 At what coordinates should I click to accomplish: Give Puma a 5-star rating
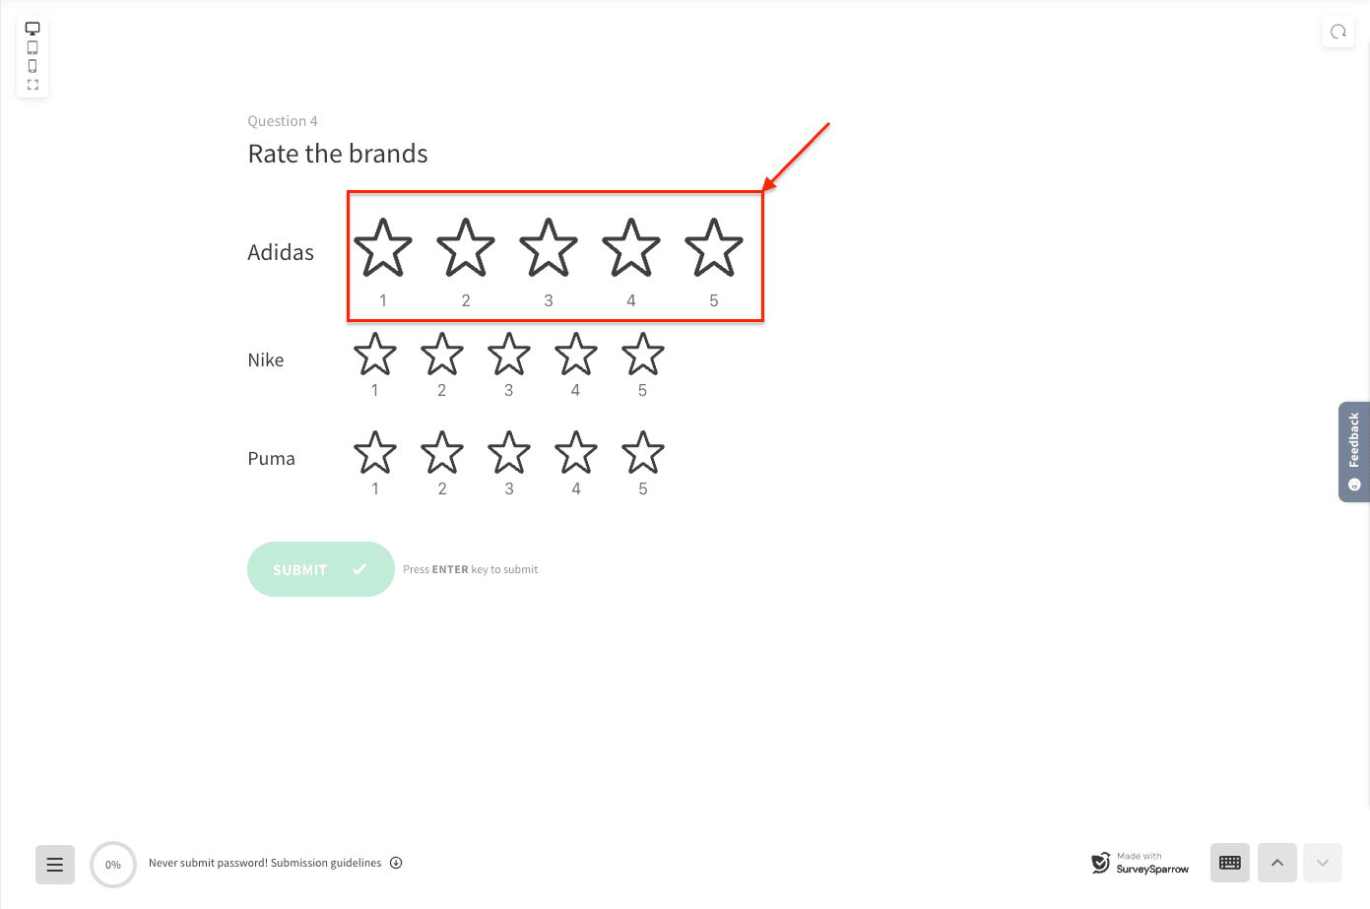[643, 453]
